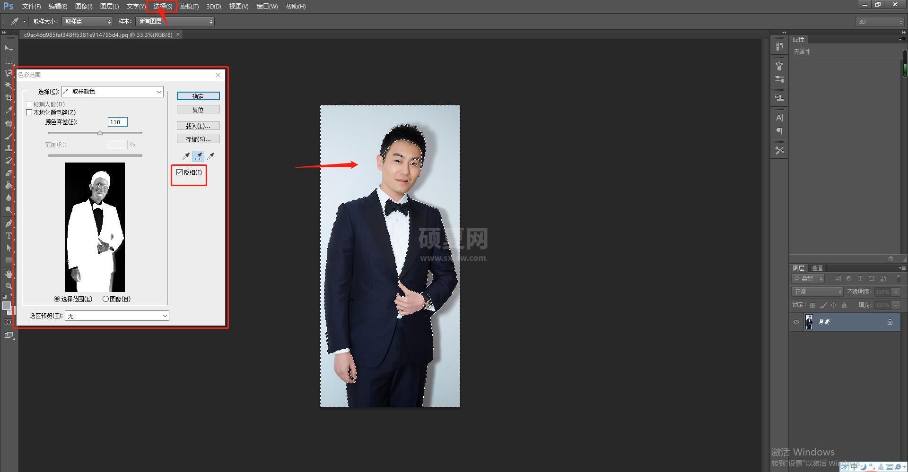Toggle the layer filter switch in Layers panel
908x472 pixels.
coord(899,279)
